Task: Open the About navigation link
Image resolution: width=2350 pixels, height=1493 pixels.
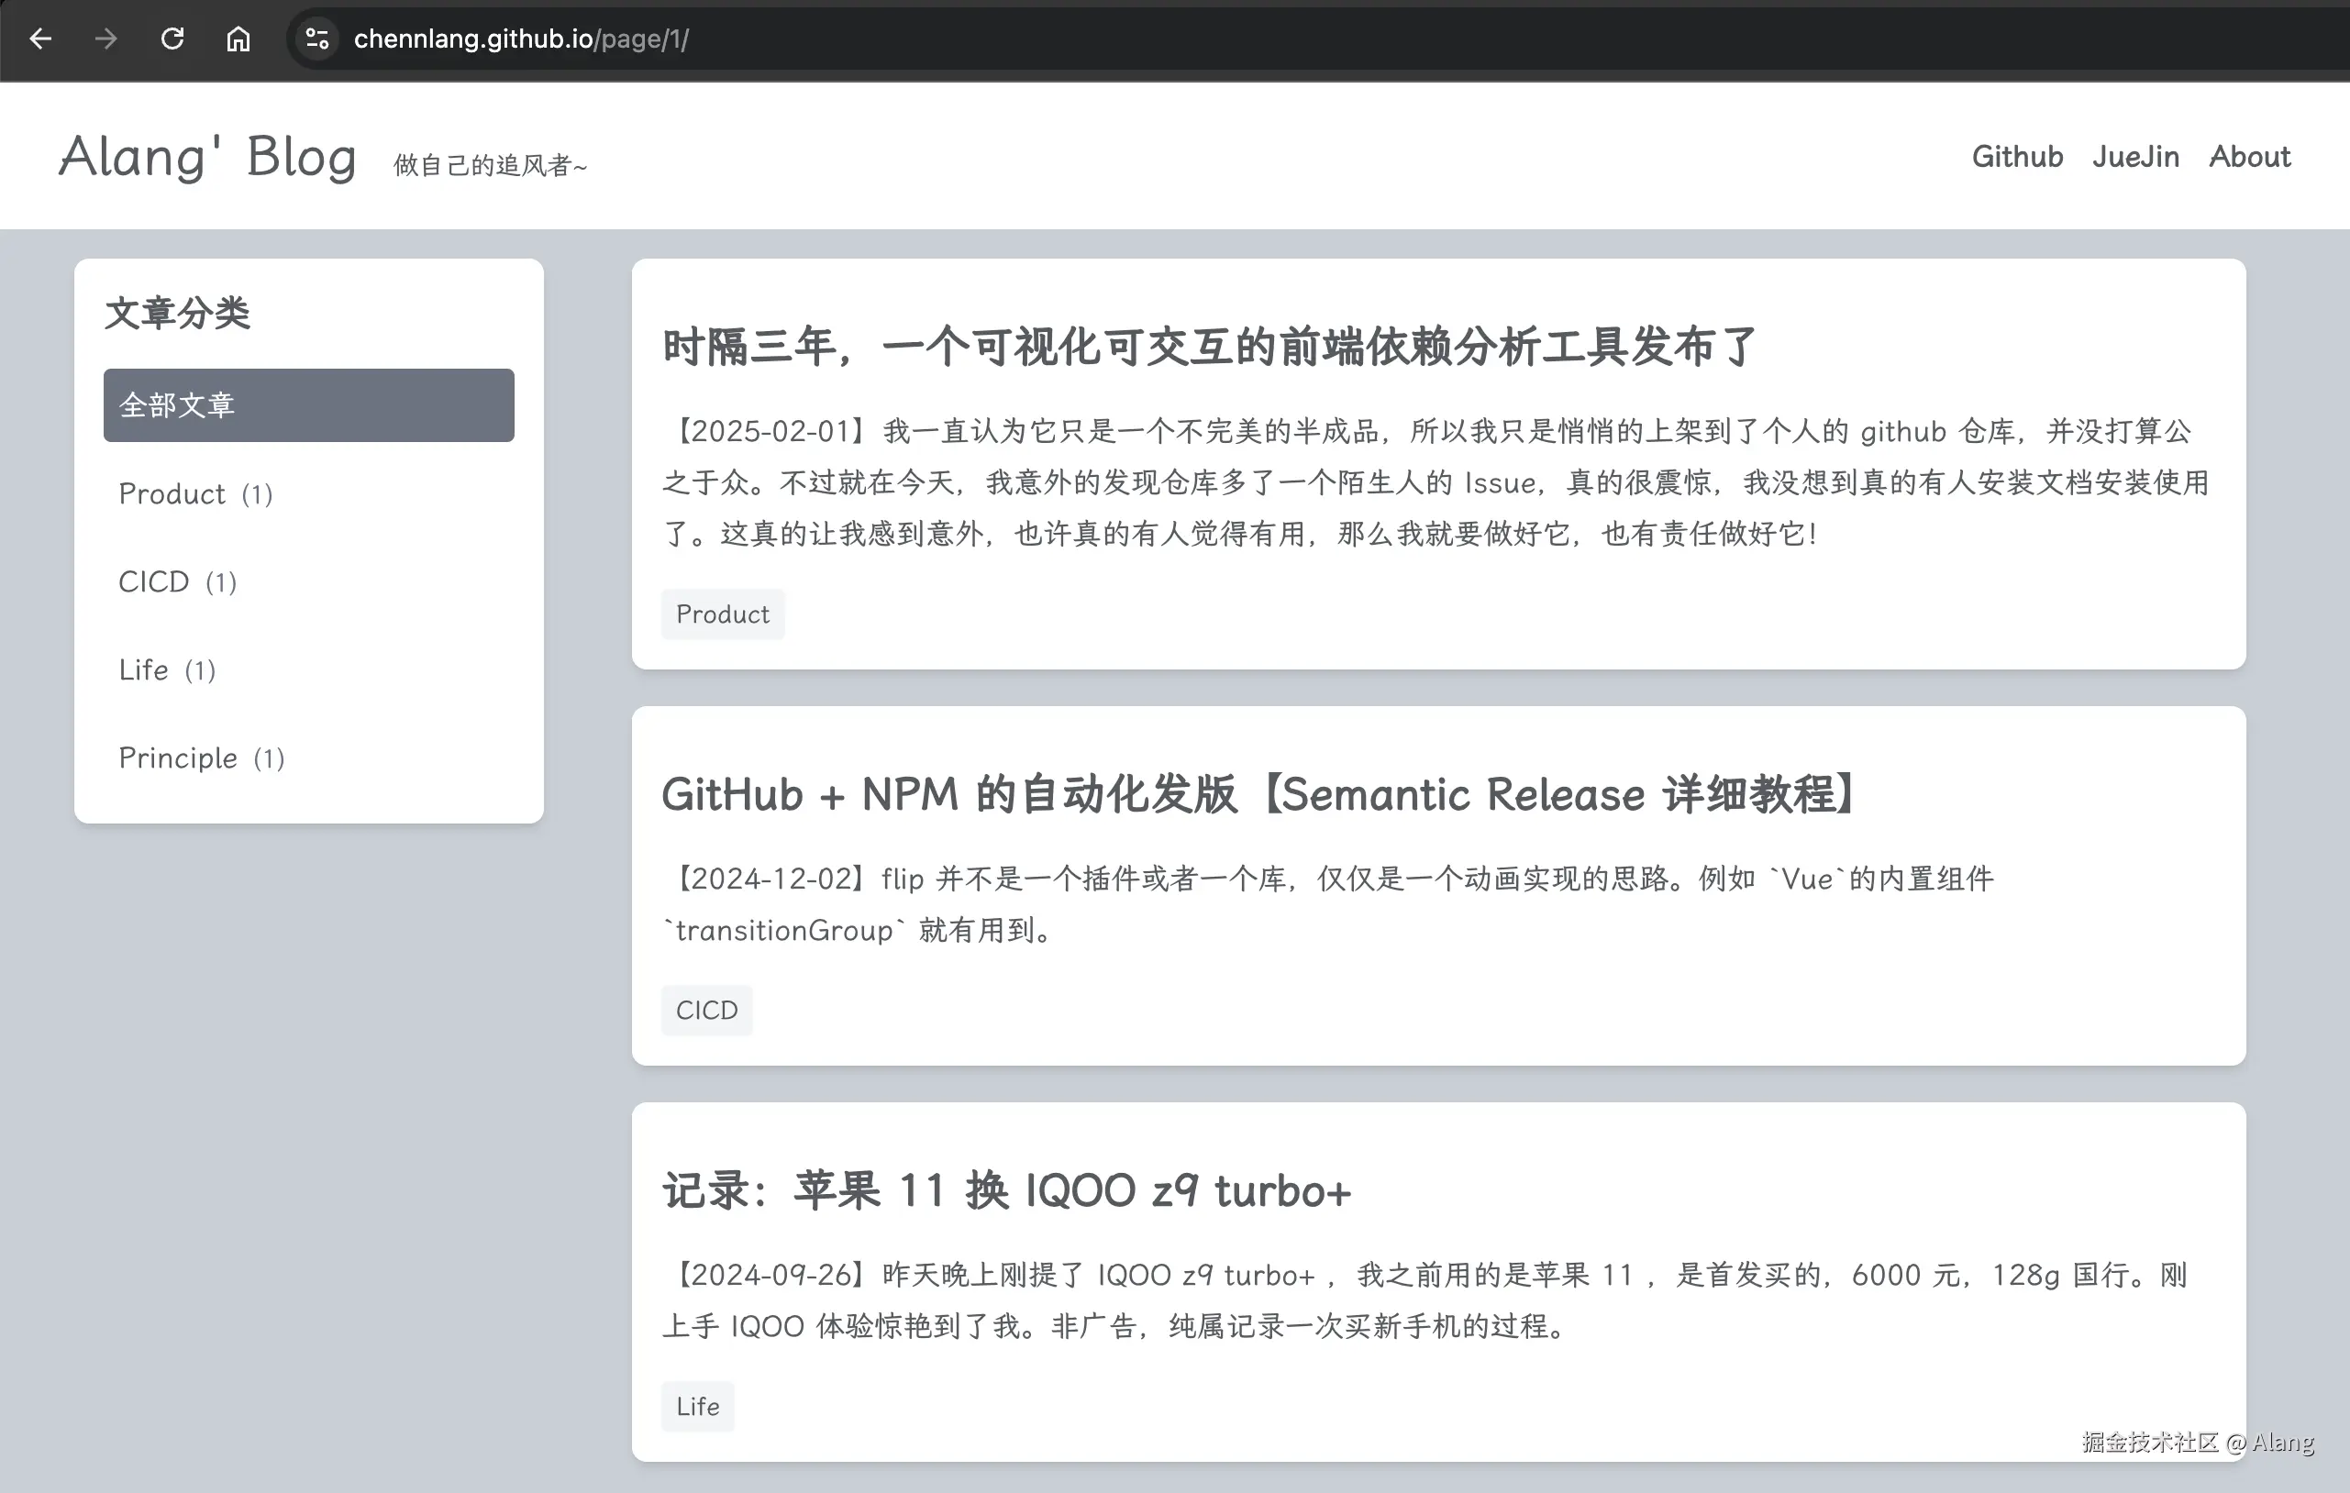Action: [x=2249, y=157]
